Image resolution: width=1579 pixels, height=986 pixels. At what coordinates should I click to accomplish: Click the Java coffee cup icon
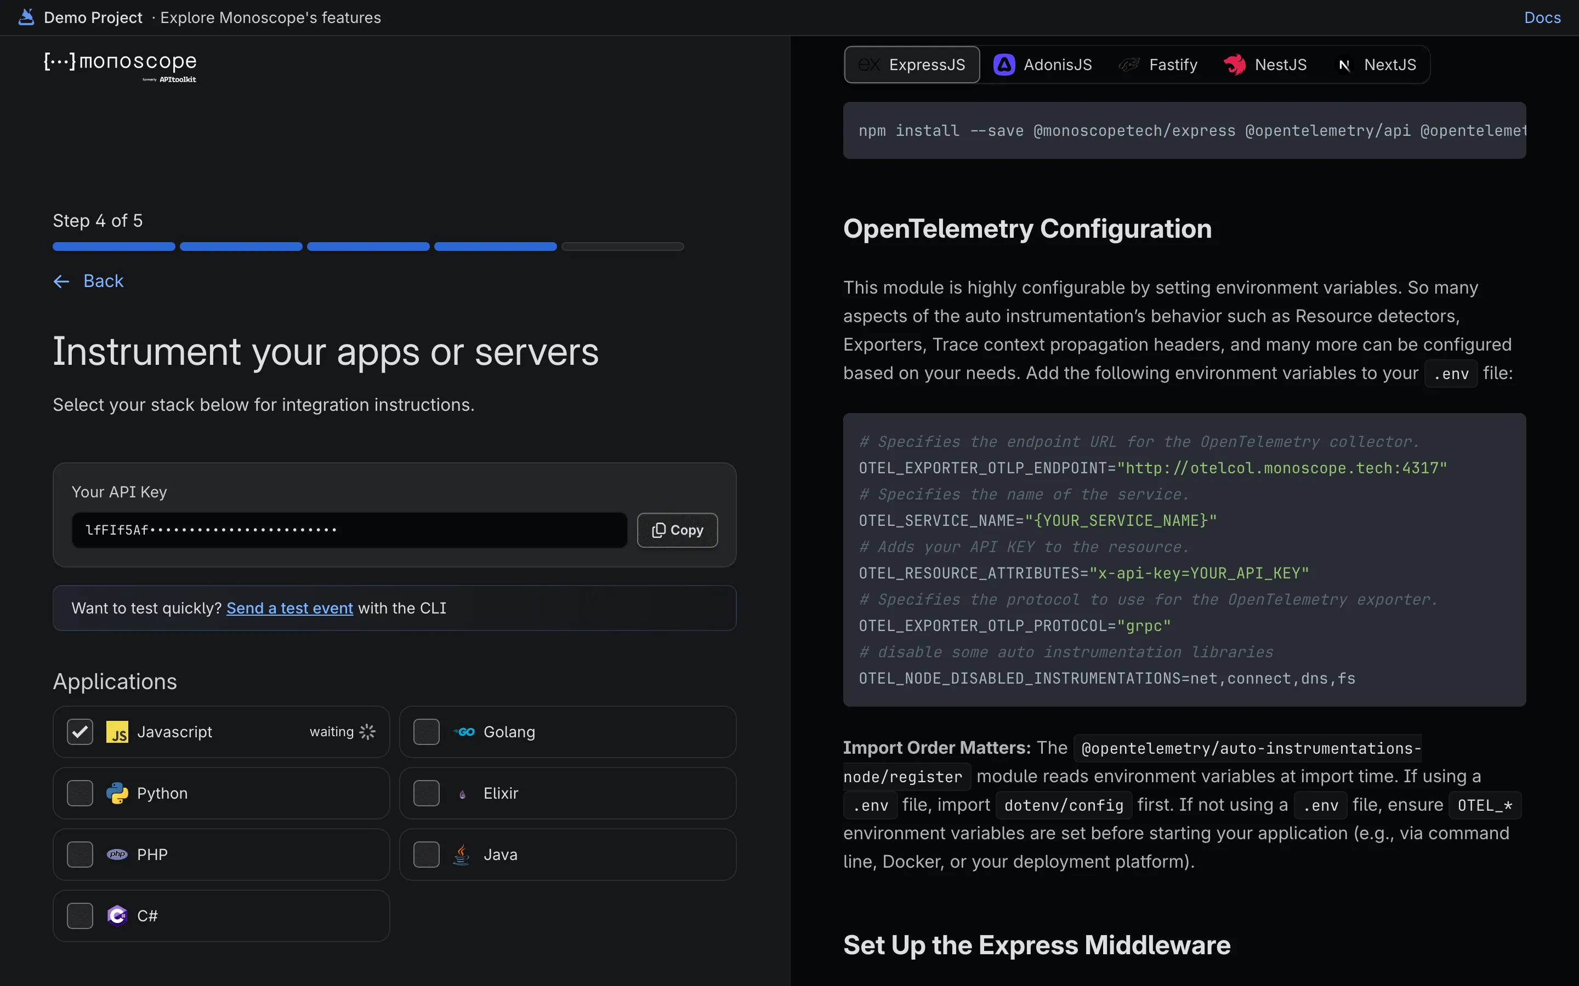tap(462, 855)
